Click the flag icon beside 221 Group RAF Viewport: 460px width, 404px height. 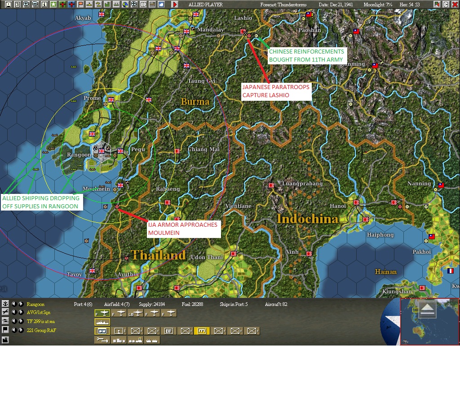[x=5, y=330]
